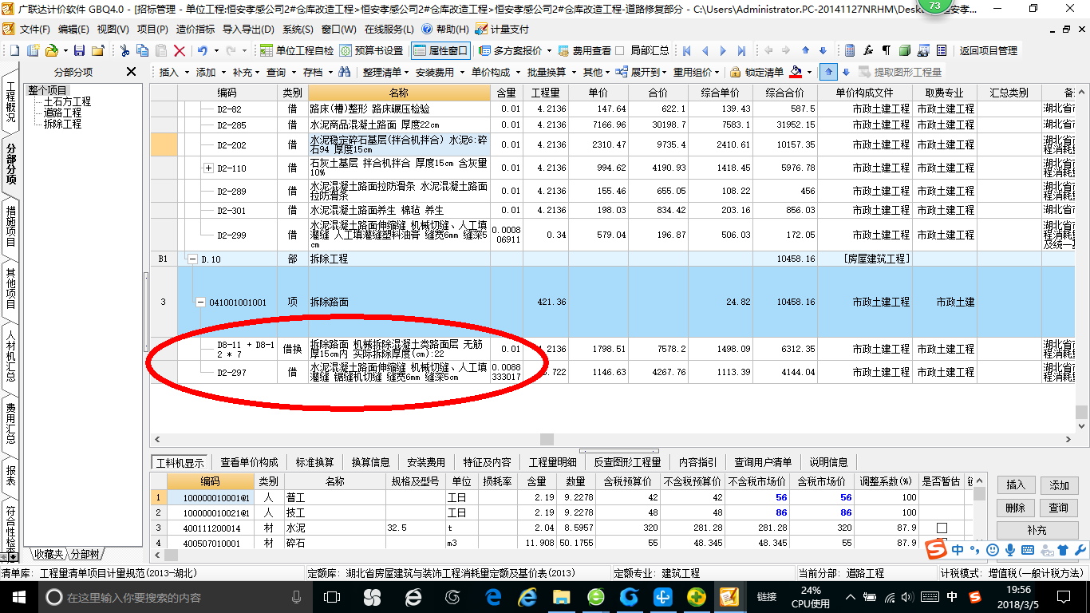1090x613 pixels.
Task: Open 预算书设置 settings
Action: click(371, 50)
